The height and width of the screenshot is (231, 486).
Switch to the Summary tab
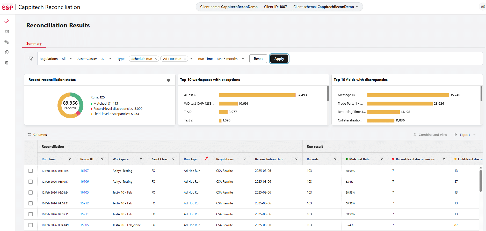[34, 43]
